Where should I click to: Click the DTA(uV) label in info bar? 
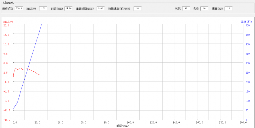coord(31,9)
